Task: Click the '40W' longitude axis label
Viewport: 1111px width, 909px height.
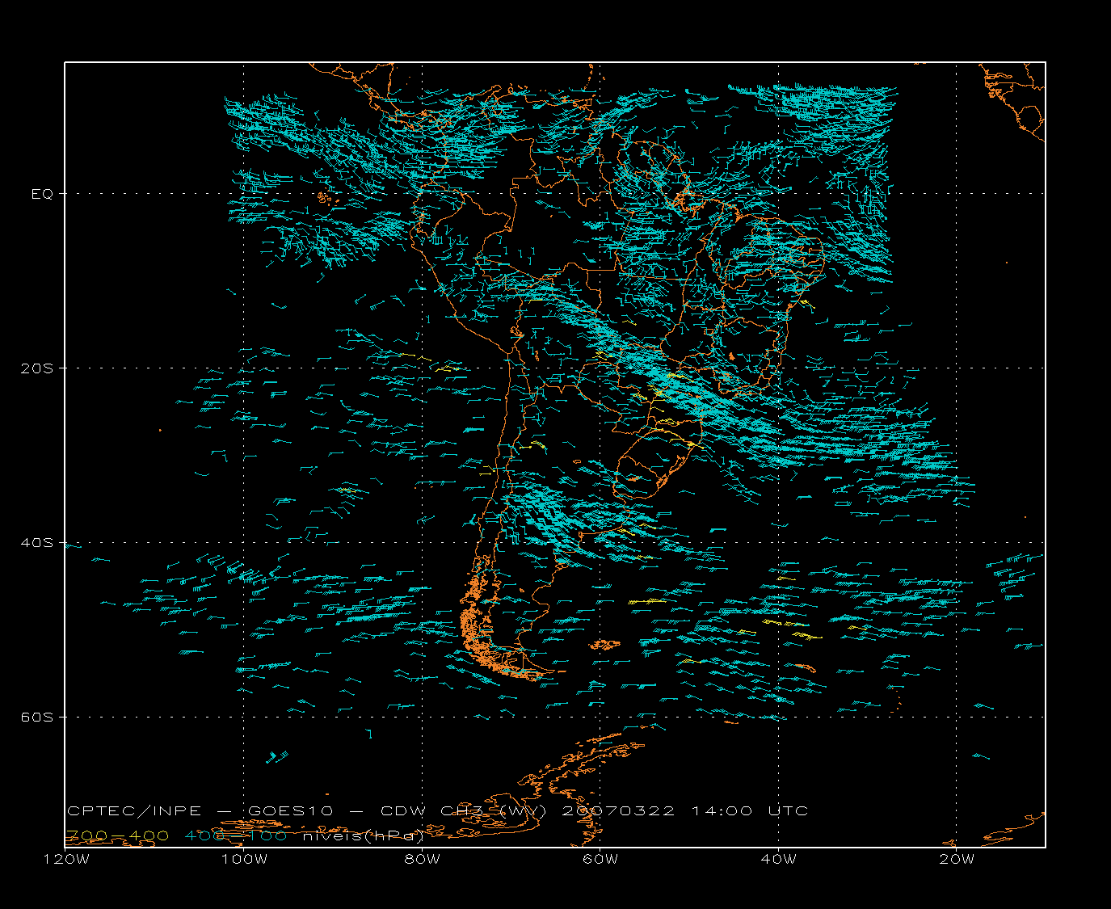Action: pyautogui.click(x=778, y=859)
